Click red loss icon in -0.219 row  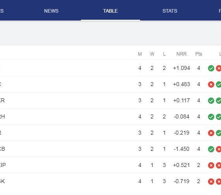[x=211, y=133]
